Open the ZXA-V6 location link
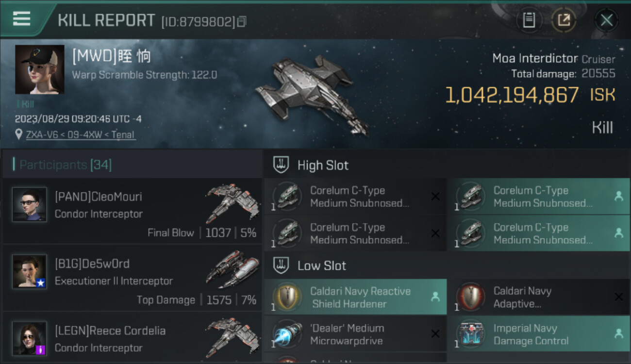Viewport: 631px width, 364px height. pyautogui.click(x=81, y=135)
